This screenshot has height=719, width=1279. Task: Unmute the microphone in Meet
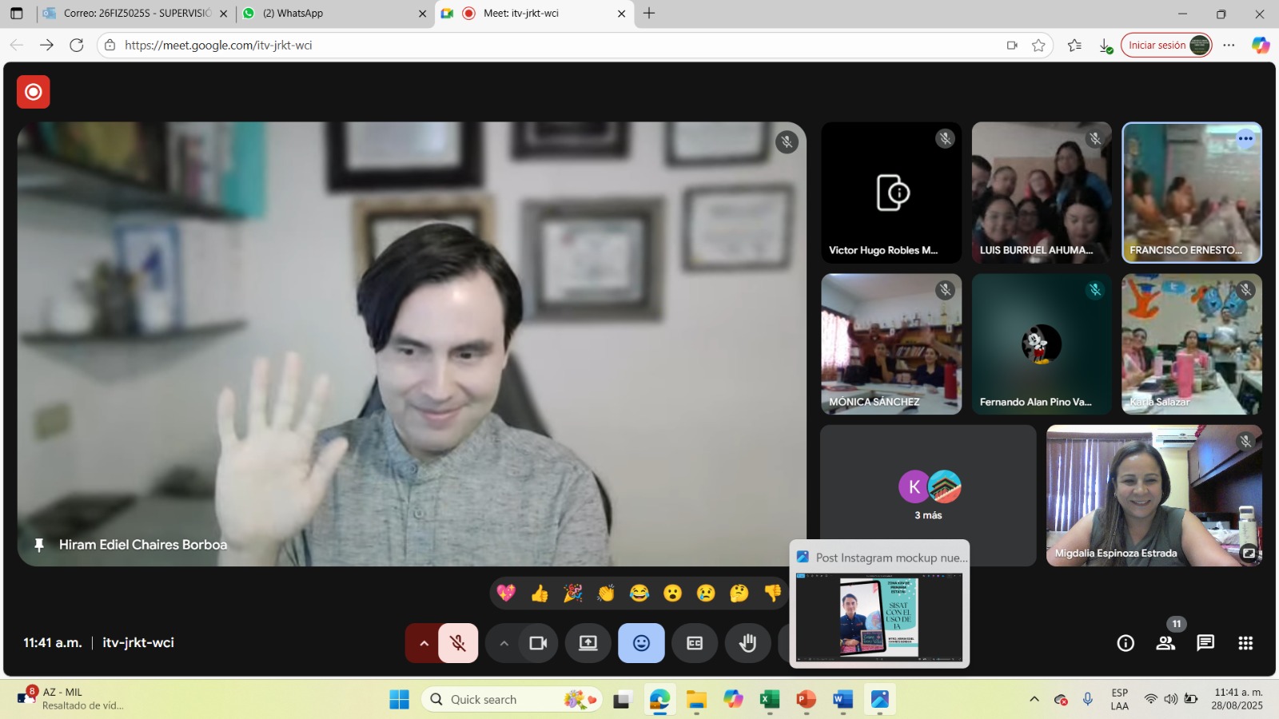tap(458, 643)
